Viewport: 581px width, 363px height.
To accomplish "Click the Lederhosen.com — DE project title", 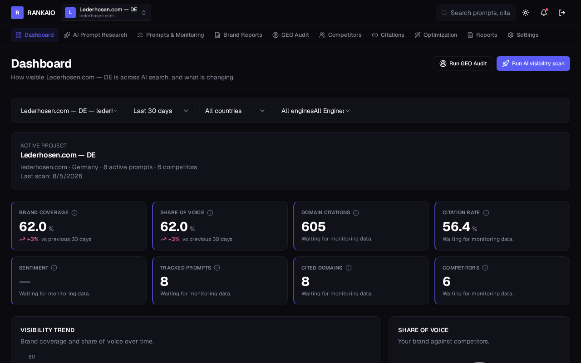I will (x=58, y=155).
